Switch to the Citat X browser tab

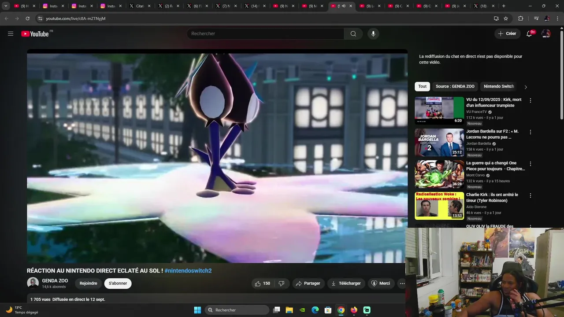click(x=140, y=6)
